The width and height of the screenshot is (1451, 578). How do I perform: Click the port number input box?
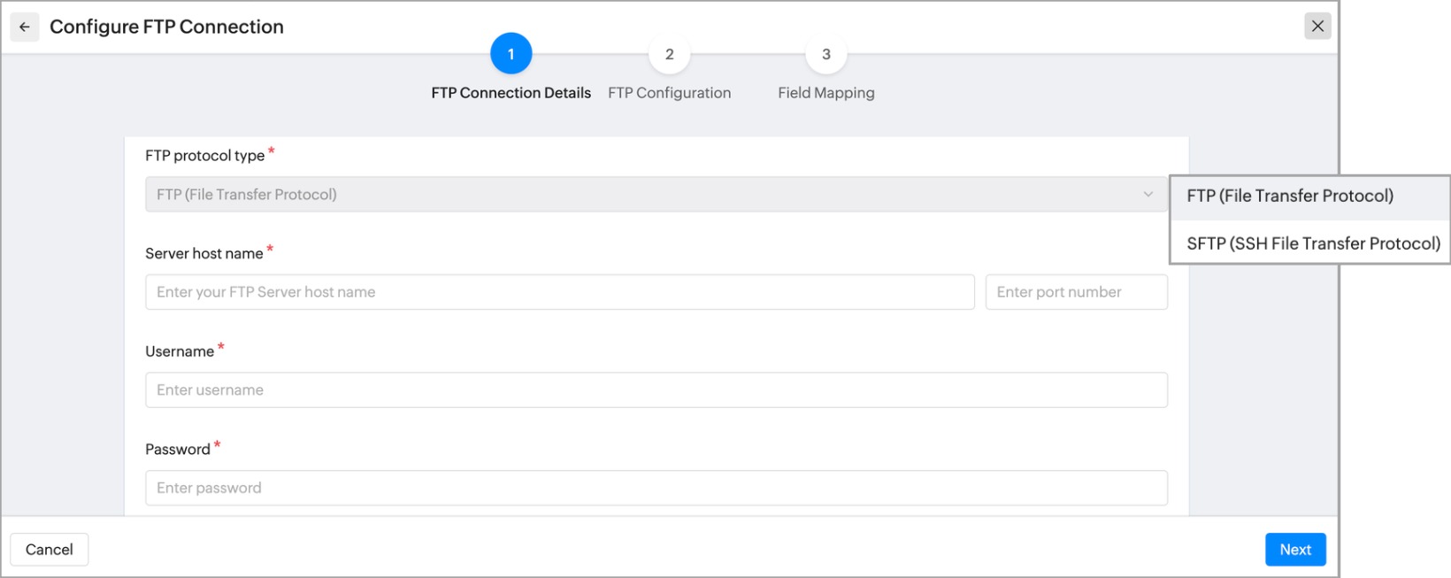(1076, 292)
